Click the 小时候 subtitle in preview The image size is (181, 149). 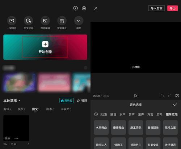(136, 67)
